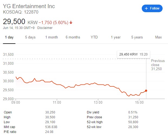This screenshot has height=137, width=168.
Task: Click the KOSDAQ: 122870 ticker text
Action: click(21, 12)
